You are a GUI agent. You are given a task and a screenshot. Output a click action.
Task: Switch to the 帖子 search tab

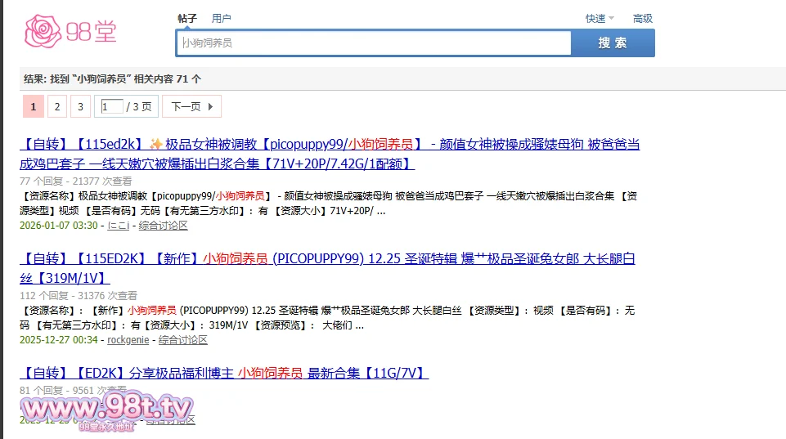point(187,18)
